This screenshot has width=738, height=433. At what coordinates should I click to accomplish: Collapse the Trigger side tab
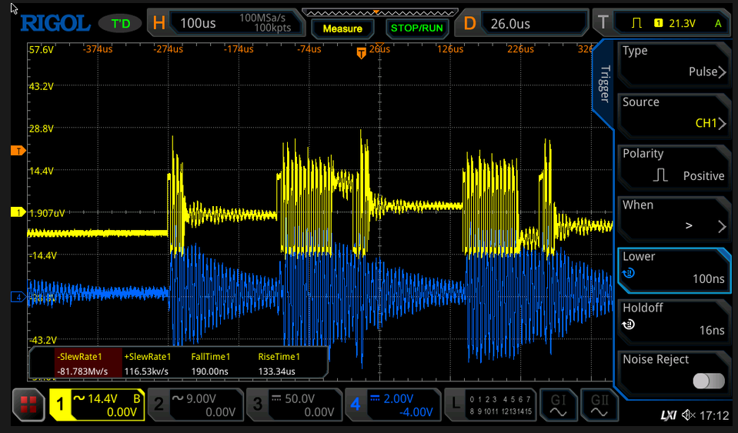pyautogui.click(x=604, y=84)
